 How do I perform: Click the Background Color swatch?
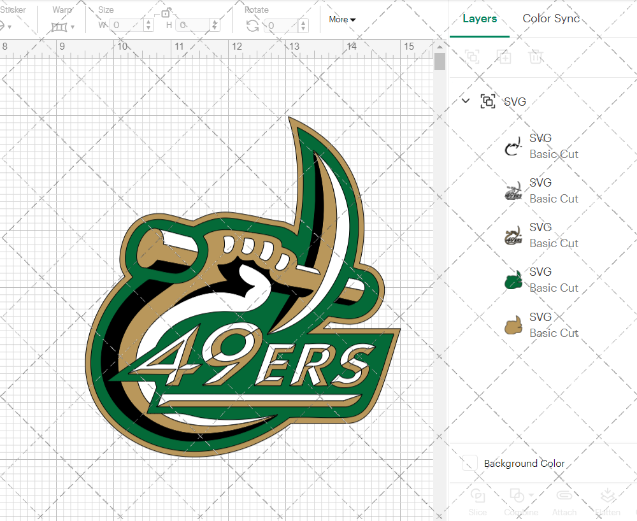[x=469, y=463]
